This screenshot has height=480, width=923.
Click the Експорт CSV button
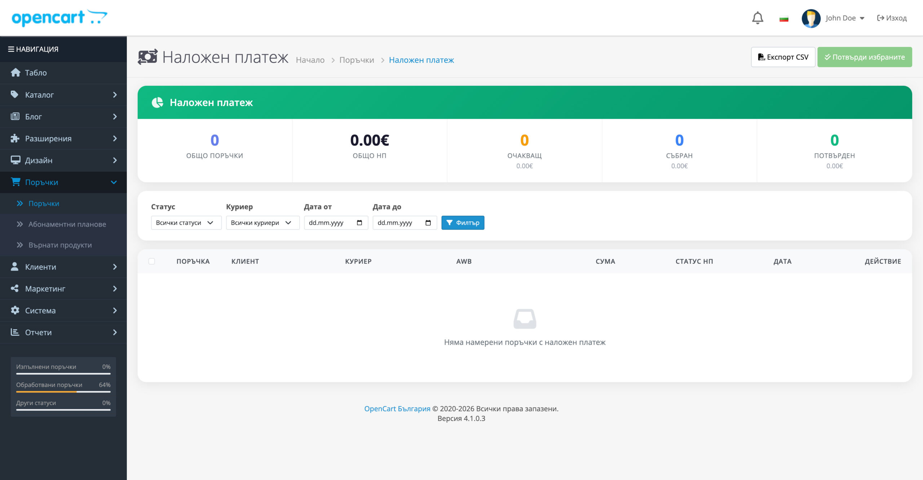click(x=783, y=57)
